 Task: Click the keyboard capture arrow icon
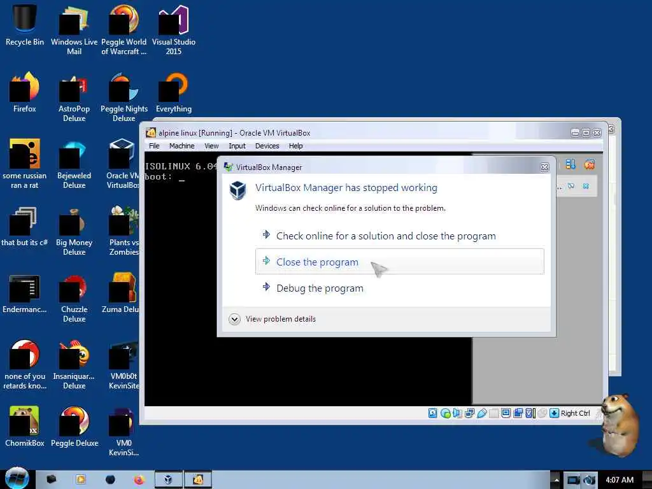[x=554, y=413]
